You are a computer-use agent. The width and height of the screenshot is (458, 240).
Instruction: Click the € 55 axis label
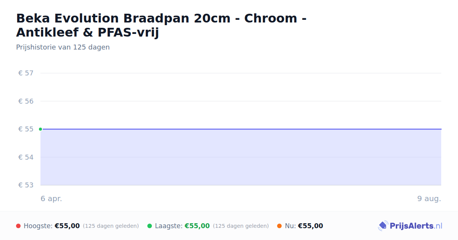26,129
